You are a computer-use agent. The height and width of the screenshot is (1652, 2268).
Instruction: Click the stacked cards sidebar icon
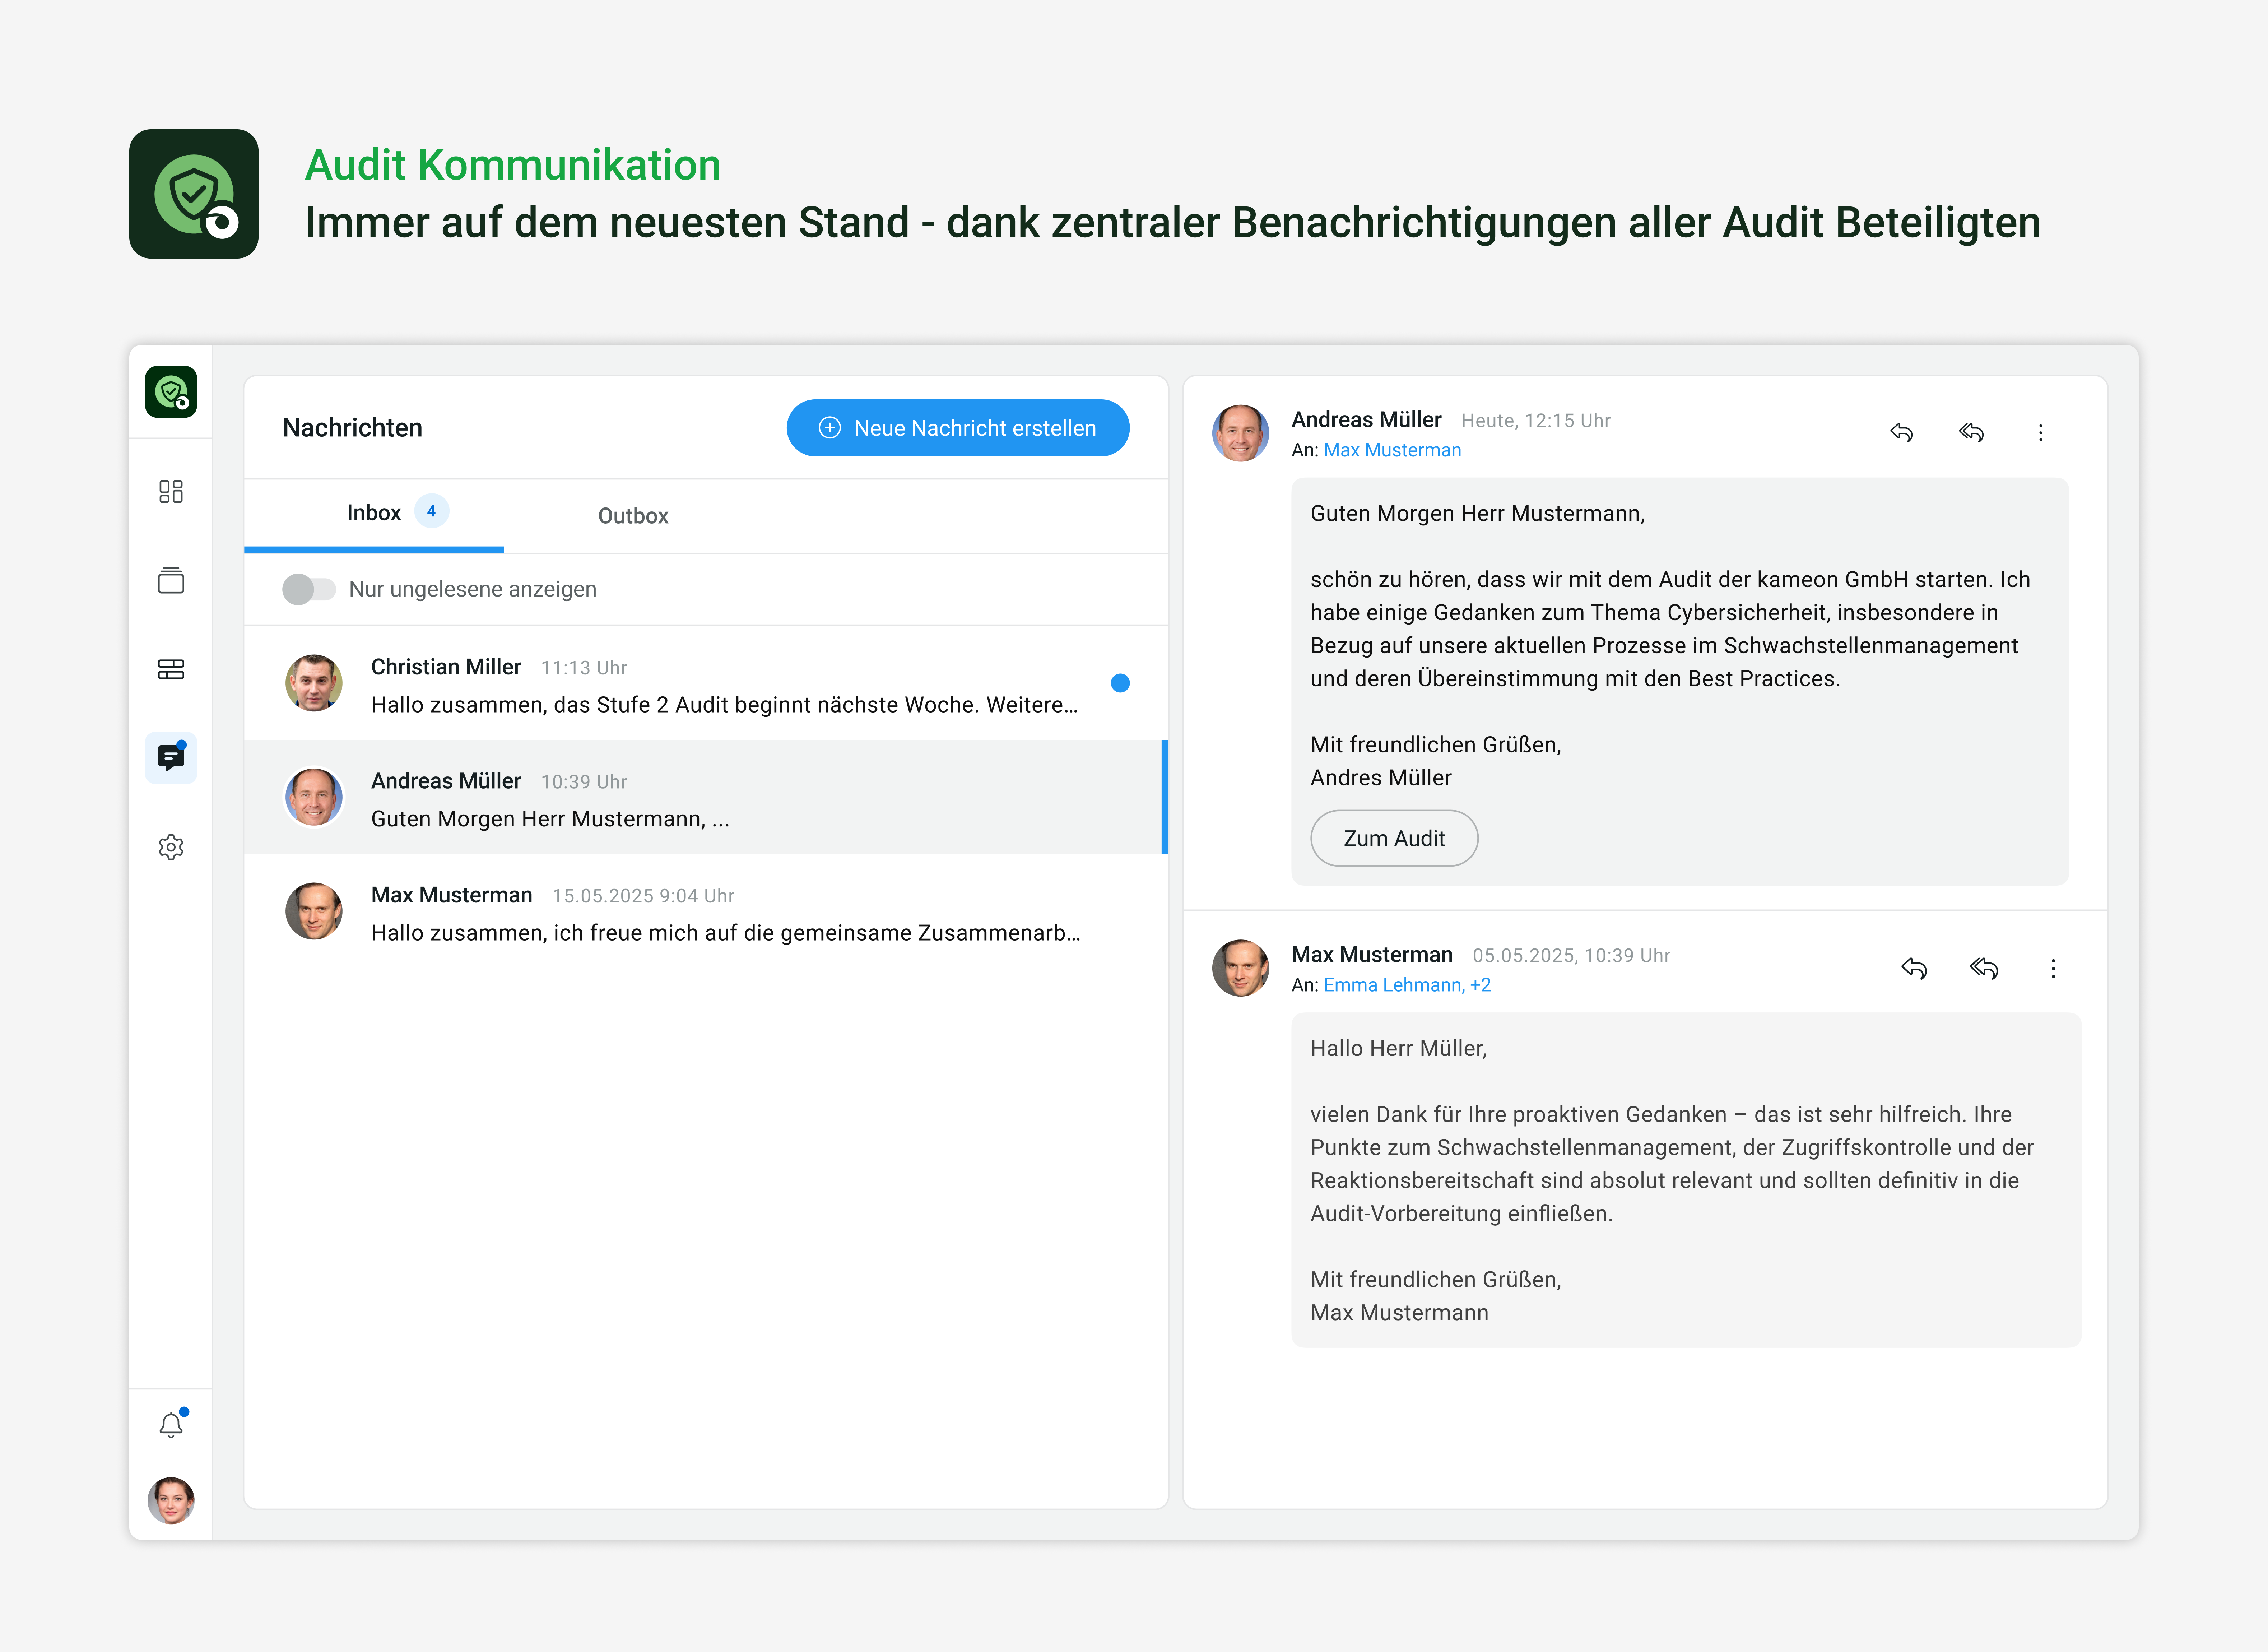pyautogui.click(x=171, y=580)
